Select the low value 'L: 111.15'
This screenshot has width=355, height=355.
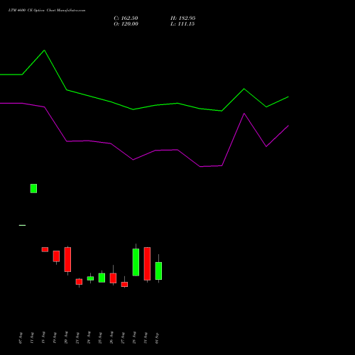(182, 24)
